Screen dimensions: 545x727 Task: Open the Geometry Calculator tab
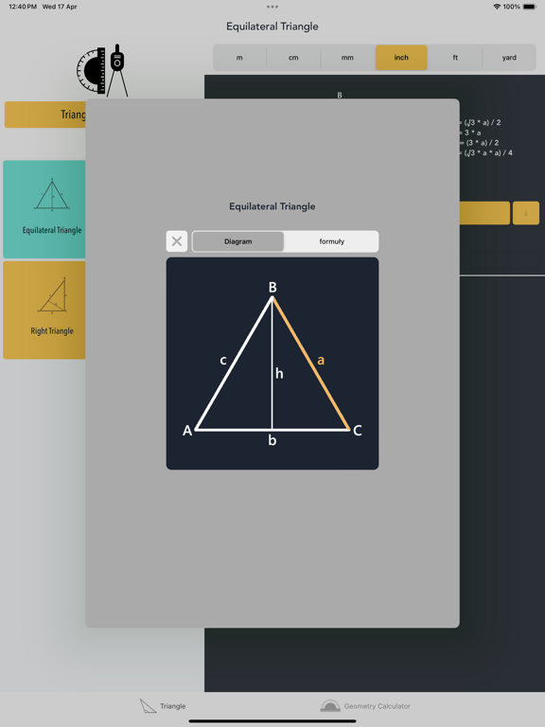click(x=365, y=706)
